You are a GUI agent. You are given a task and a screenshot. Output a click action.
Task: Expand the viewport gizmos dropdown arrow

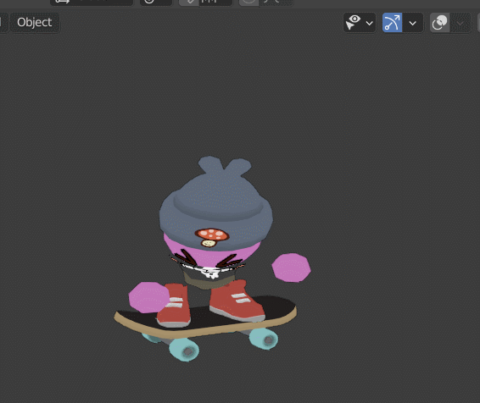point(413,23)
